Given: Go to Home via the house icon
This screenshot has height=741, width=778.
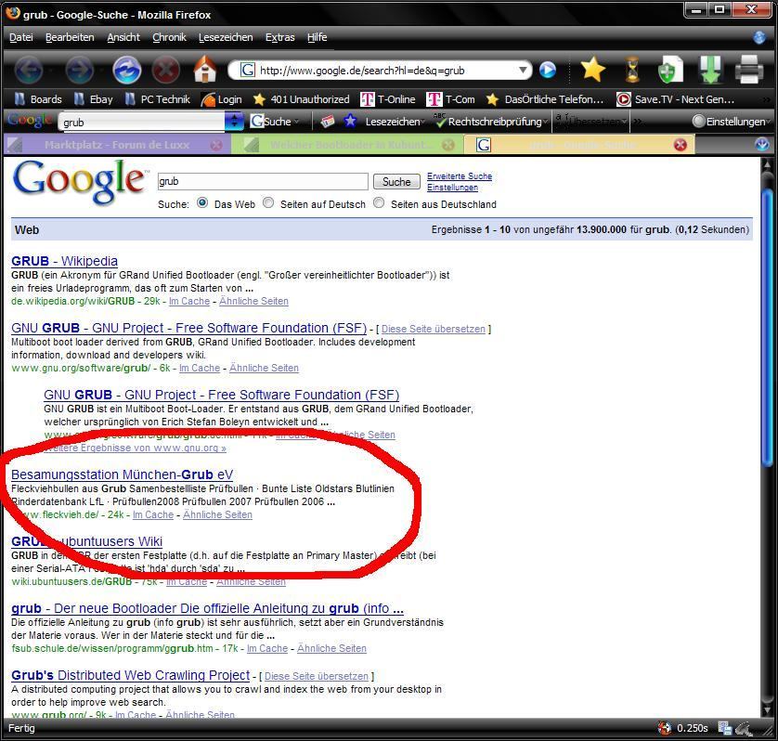Looking at the screenshot, I should click(x=205, y=69).
